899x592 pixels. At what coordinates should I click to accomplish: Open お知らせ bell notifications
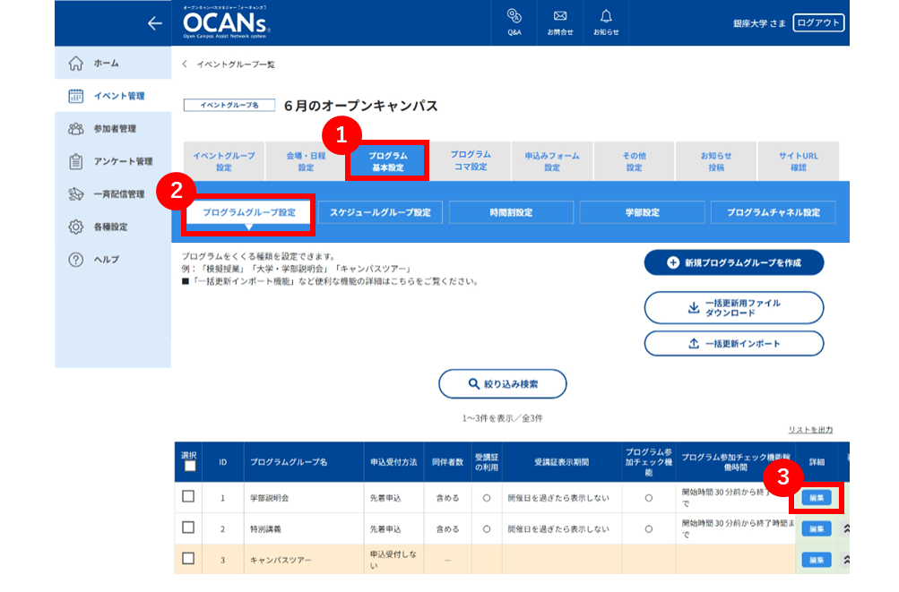point(606,23)
